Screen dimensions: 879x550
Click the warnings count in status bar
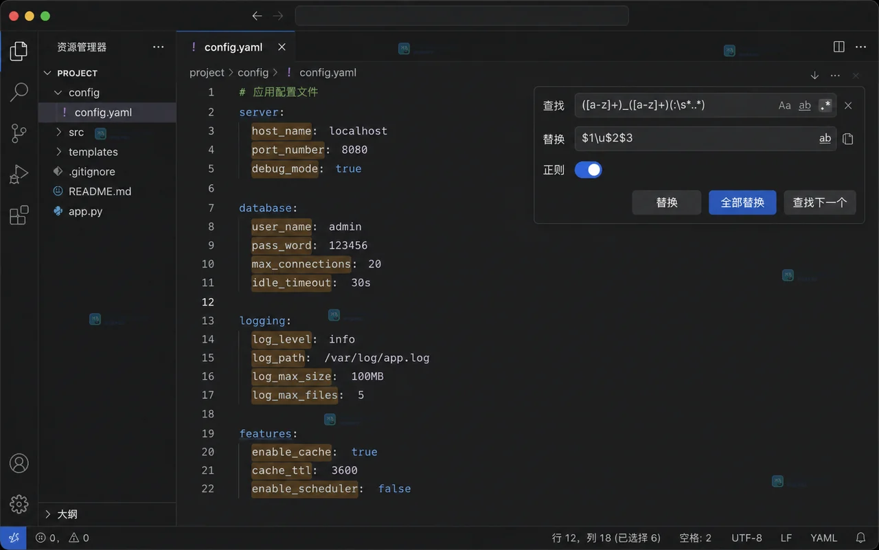pyautogui.click(x=79, y=538)
